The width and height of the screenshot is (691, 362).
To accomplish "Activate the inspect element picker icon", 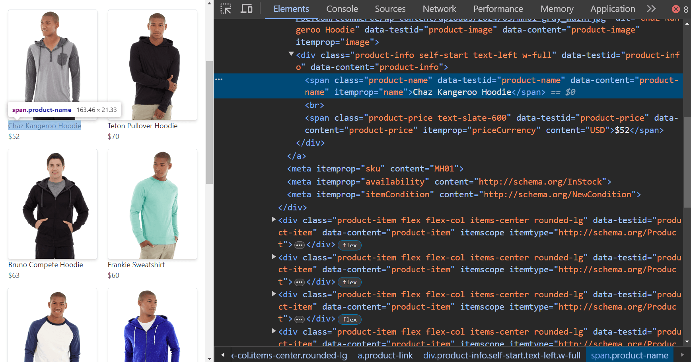I will [x=226, y=9].
